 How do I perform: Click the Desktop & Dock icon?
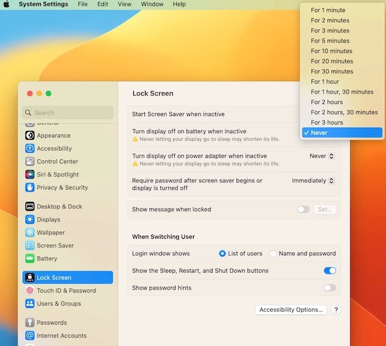30,206
